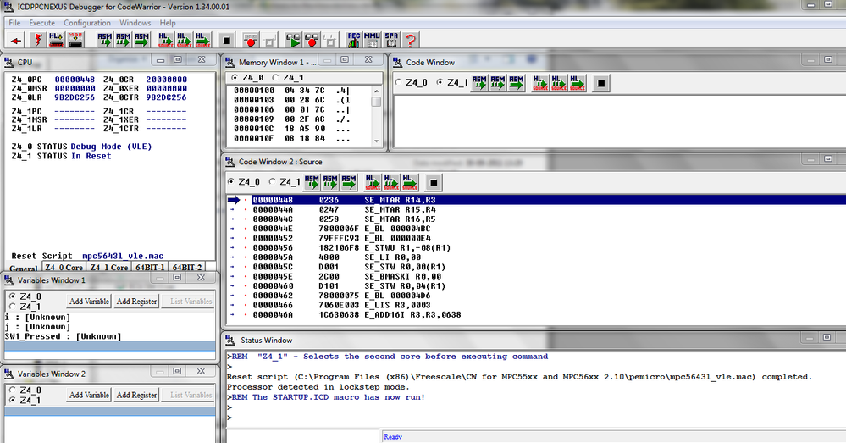Click Add Register in Variables Window 1
The height and width of the screenshot is (443, 846).
pyautogui.click(x=136, y=301)
